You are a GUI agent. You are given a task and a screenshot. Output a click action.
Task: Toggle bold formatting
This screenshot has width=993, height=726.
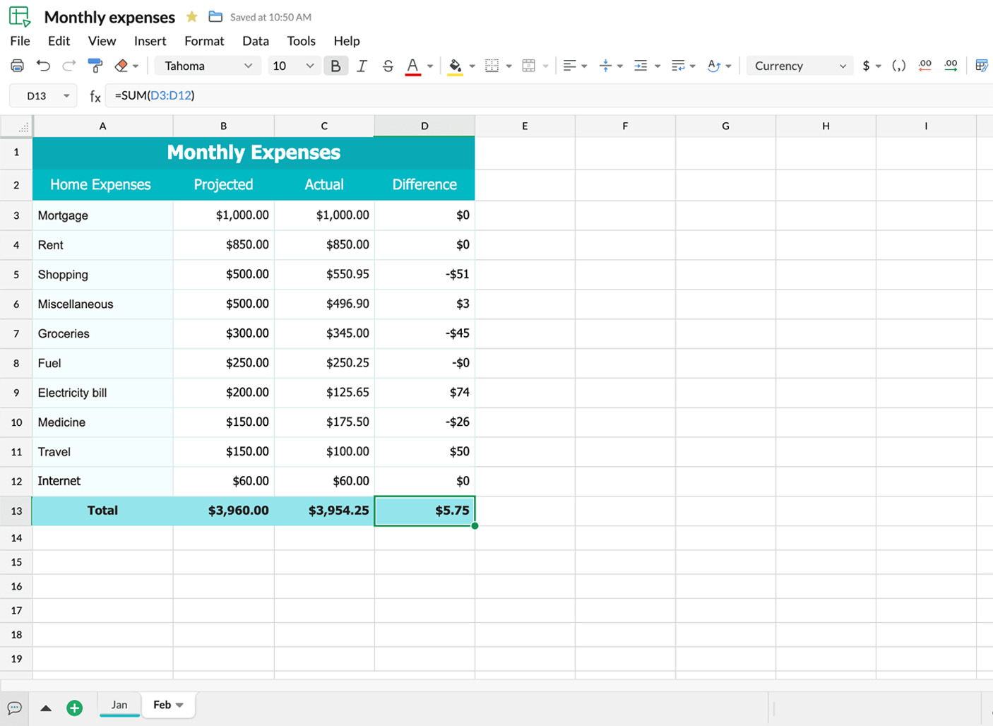335,65
